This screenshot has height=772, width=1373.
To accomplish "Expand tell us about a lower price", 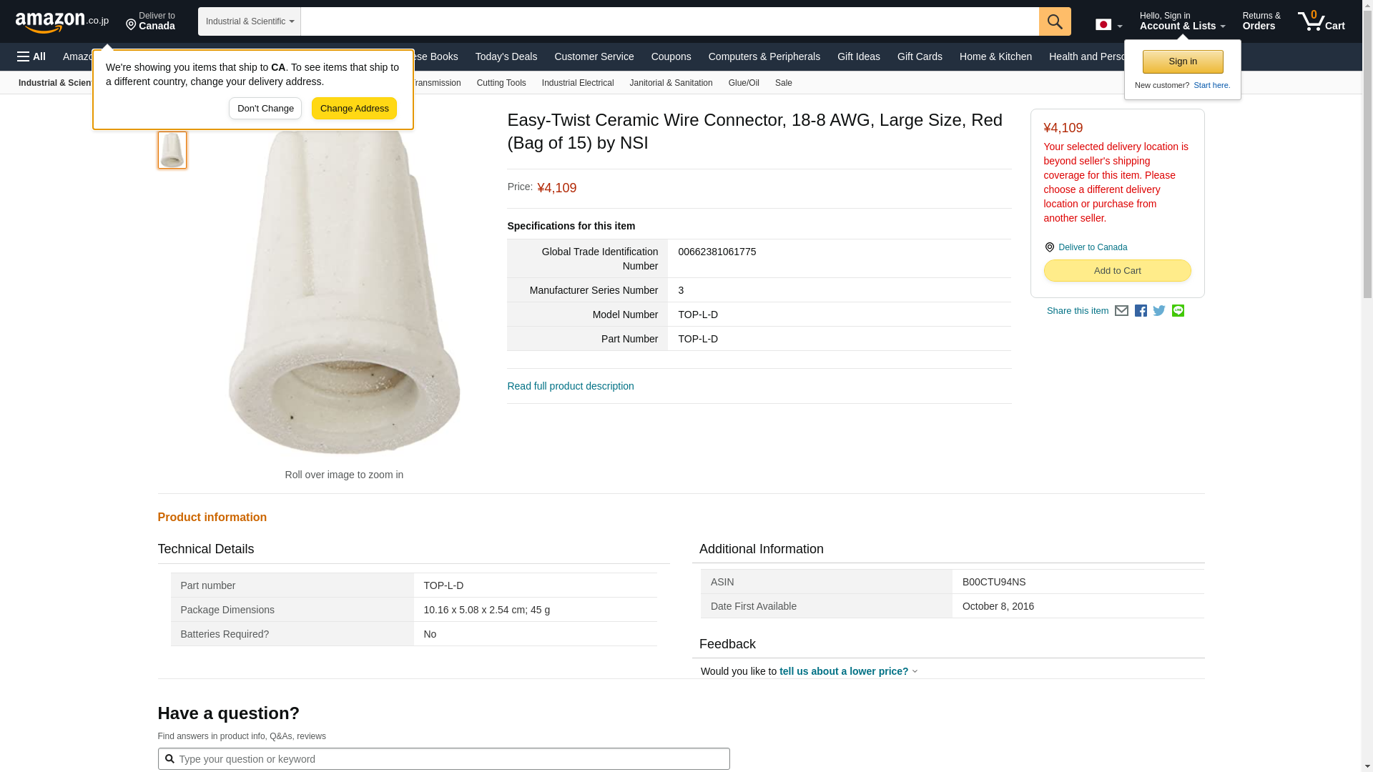I will click(847, 671).
